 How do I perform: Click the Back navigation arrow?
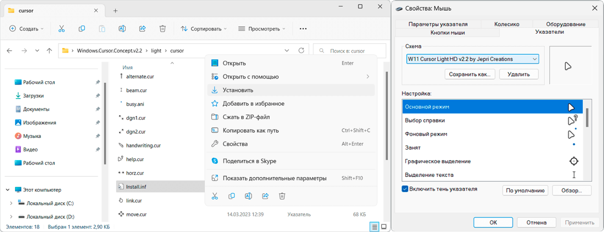click(9, 50)
